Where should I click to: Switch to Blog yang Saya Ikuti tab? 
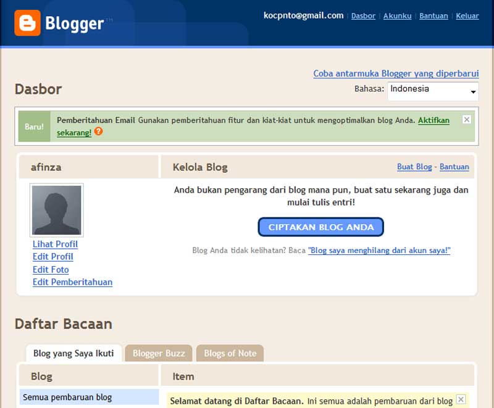73,353
